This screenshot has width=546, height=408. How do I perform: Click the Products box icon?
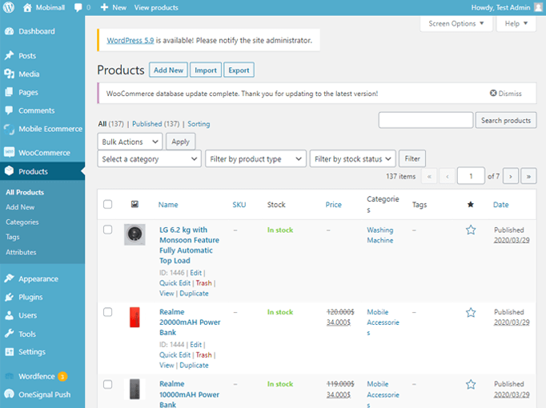(x=10, y=171)
